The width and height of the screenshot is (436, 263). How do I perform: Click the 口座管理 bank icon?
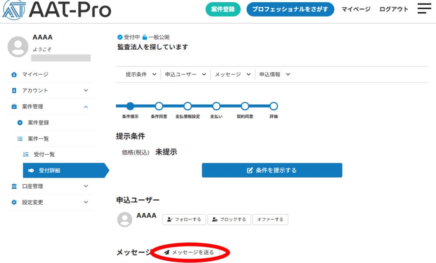pos(14,186)
